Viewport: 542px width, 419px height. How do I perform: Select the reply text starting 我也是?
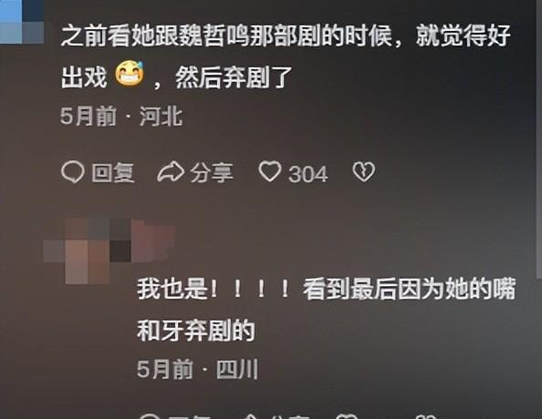coord(326,310)
